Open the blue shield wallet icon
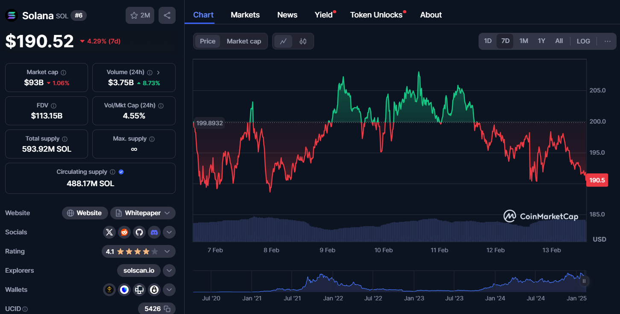The height and width of the screenshot is (314, 620). tap(124, 290)
